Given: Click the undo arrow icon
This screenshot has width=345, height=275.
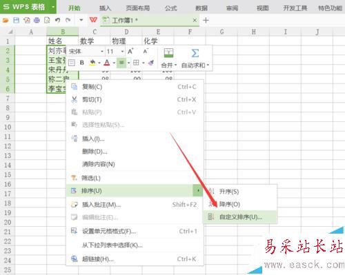Looking at the screenshot, I should 57,20.
